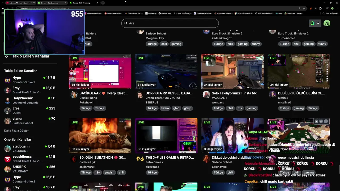
Task: Open Retro Games category link
Action: click(x=154, y=162)
